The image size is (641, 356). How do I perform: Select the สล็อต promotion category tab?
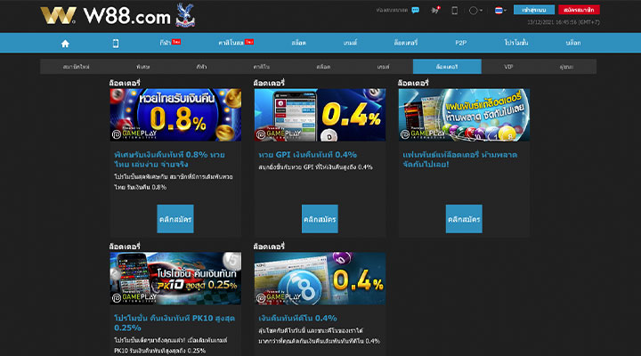pos(323,67)
